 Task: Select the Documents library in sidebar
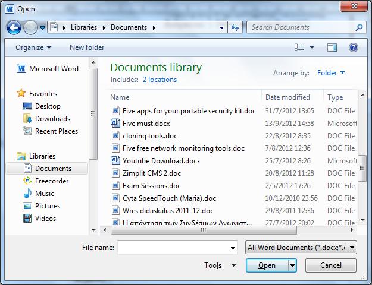[47, 168]
